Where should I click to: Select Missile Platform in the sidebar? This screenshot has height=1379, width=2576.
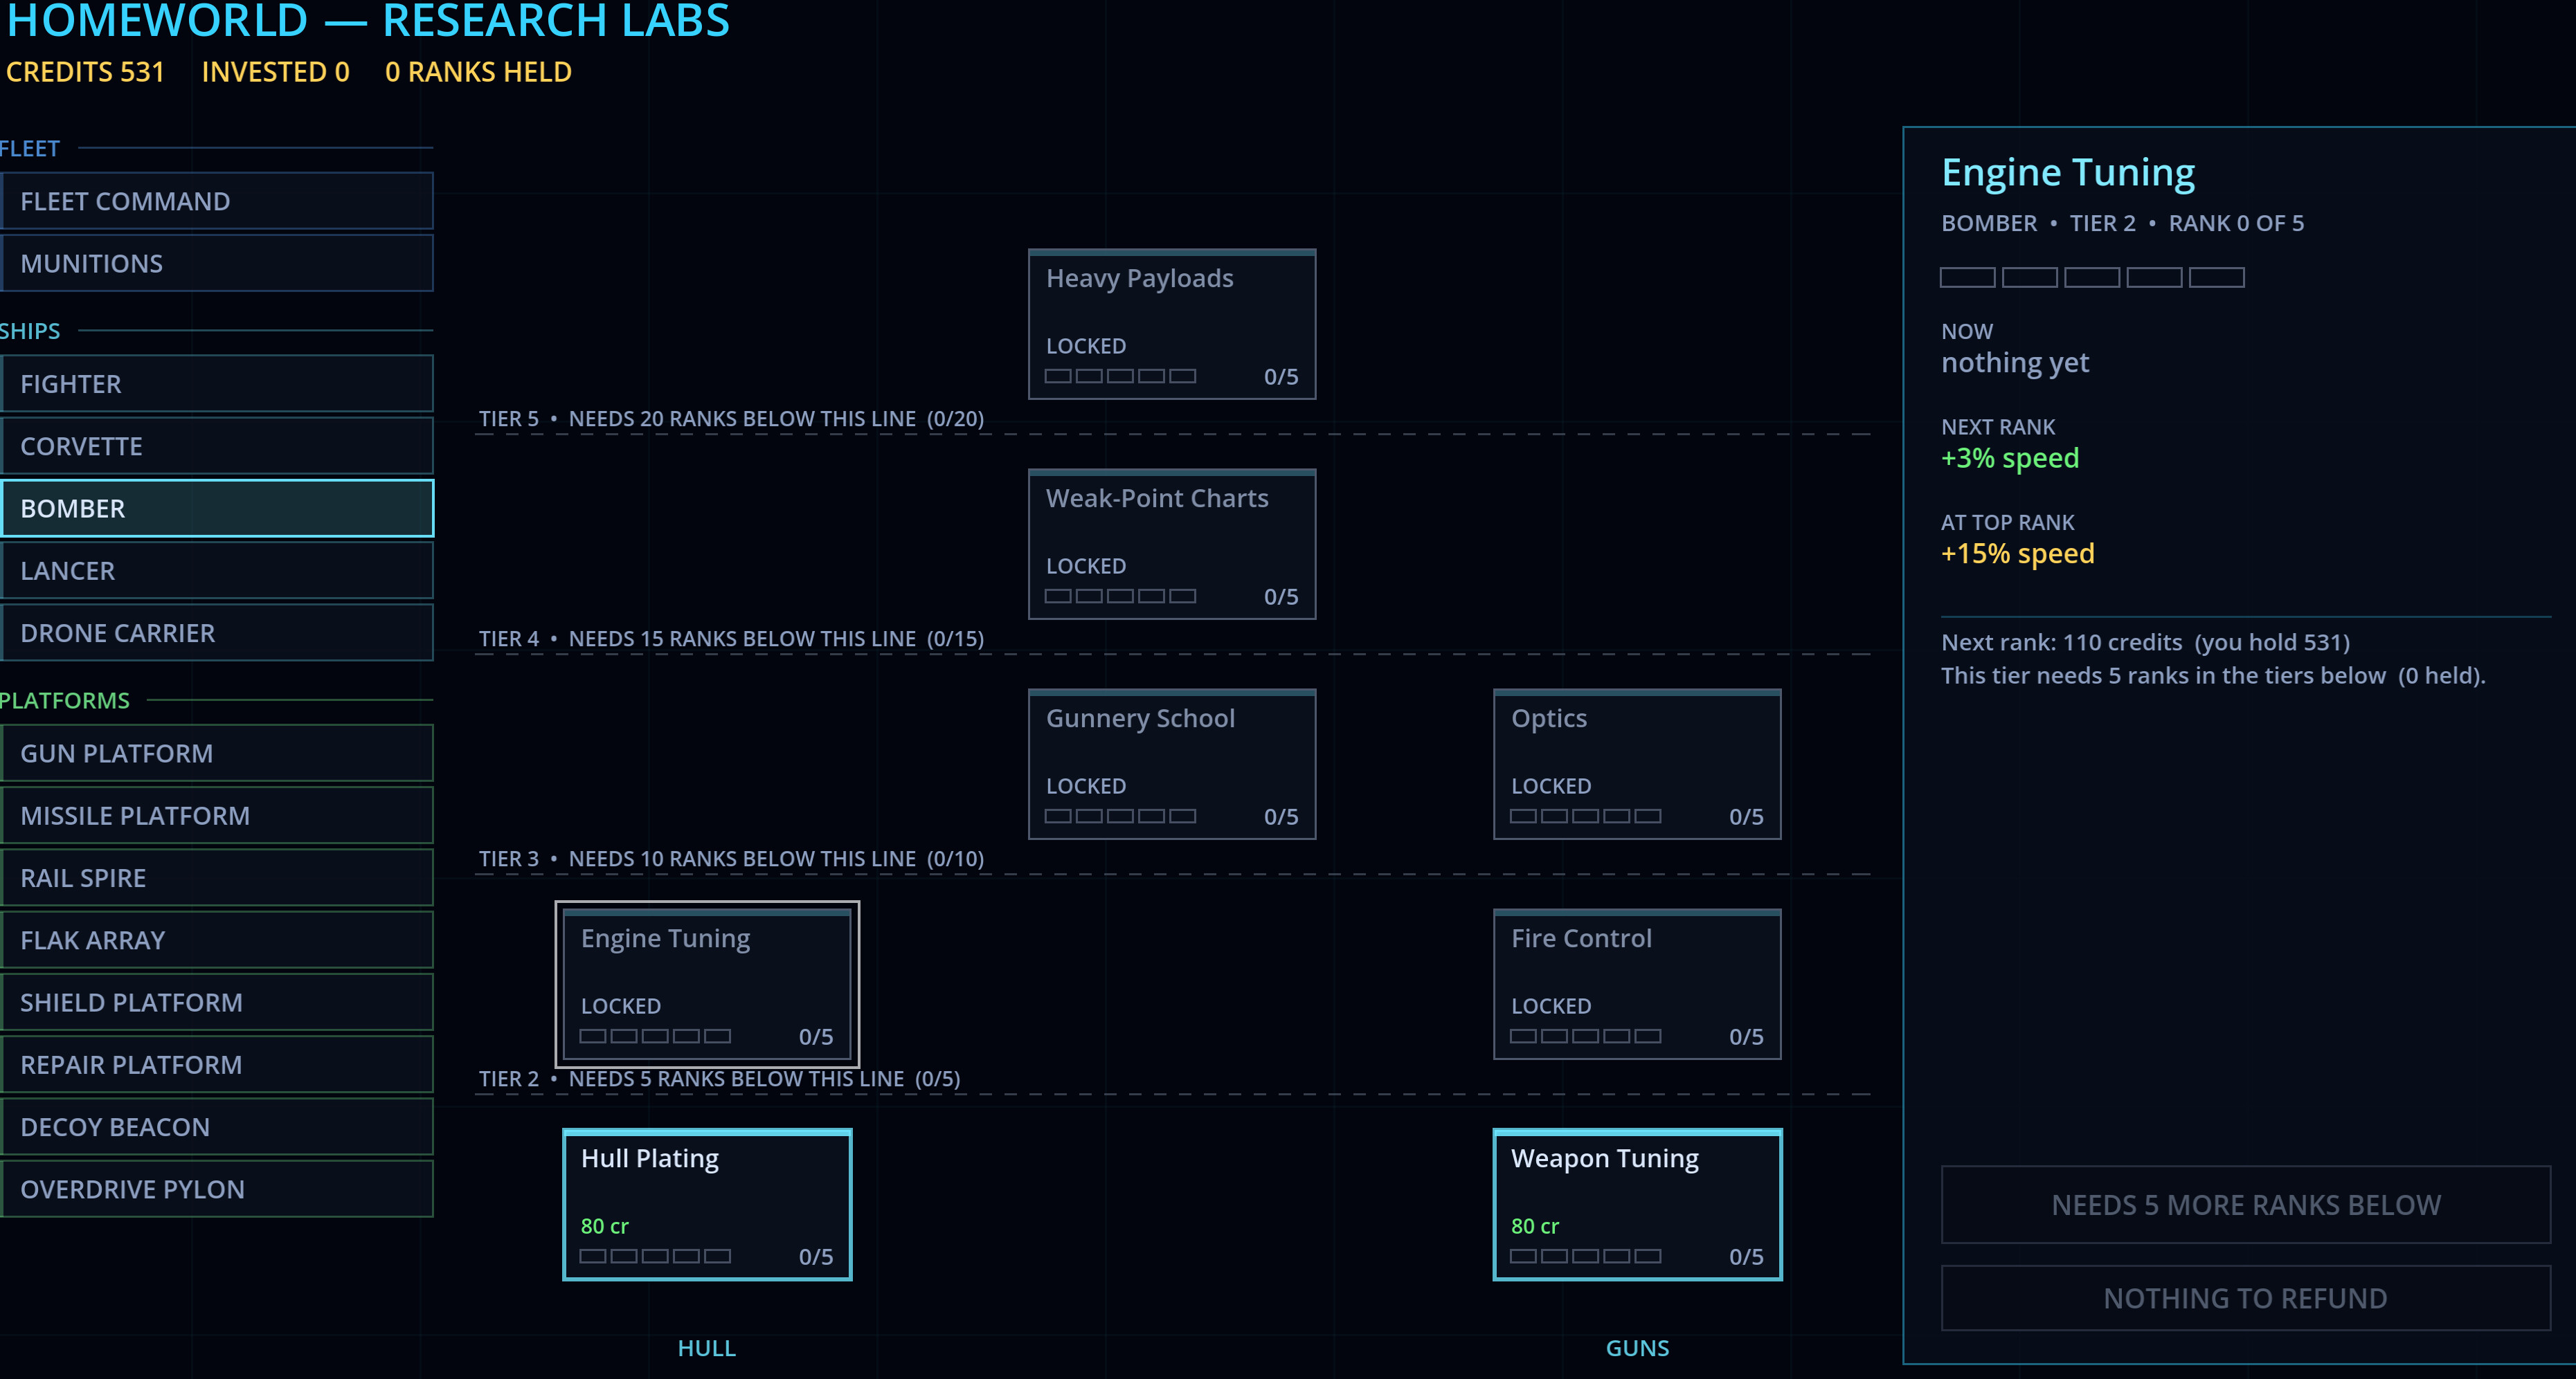[x=217, y=815]
